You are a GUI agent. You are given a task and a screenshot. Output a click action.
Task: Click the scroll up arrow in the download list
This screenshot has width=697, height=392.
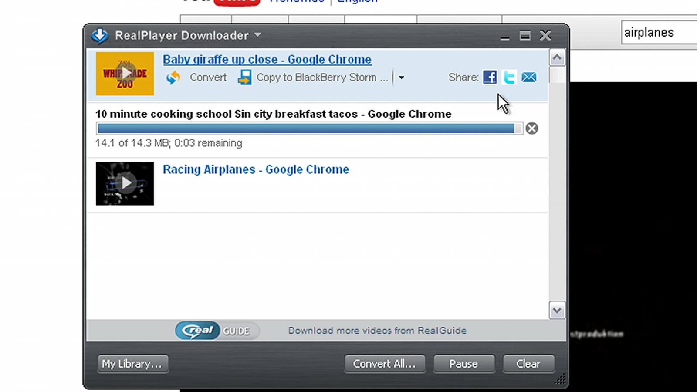point(557,57)
